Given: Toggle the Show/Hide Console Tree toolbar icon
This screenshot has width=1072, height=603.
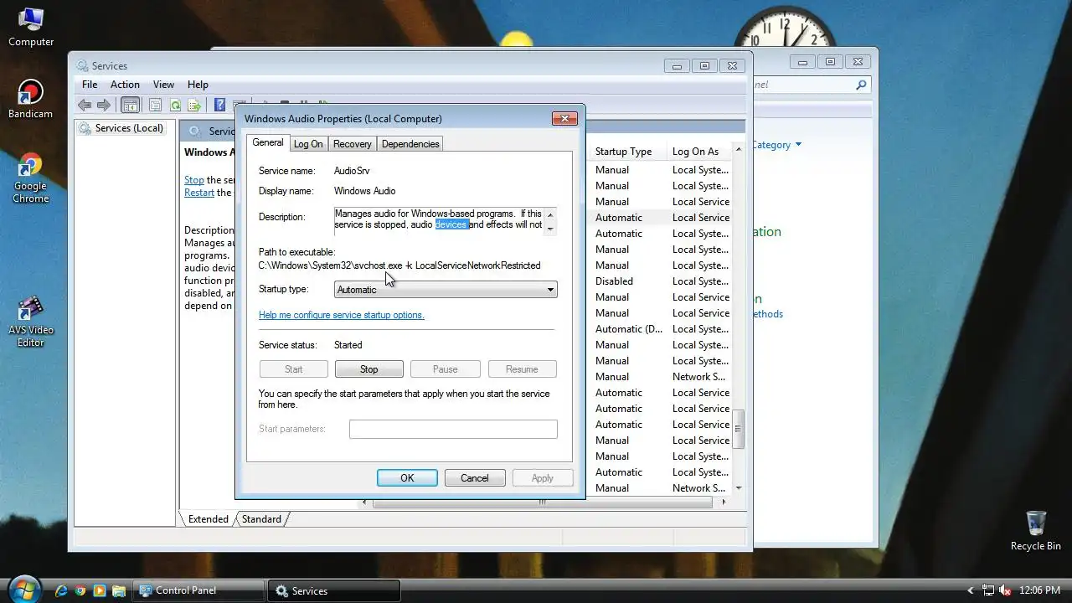Looking at the screenshot, I should coord(130,105).
